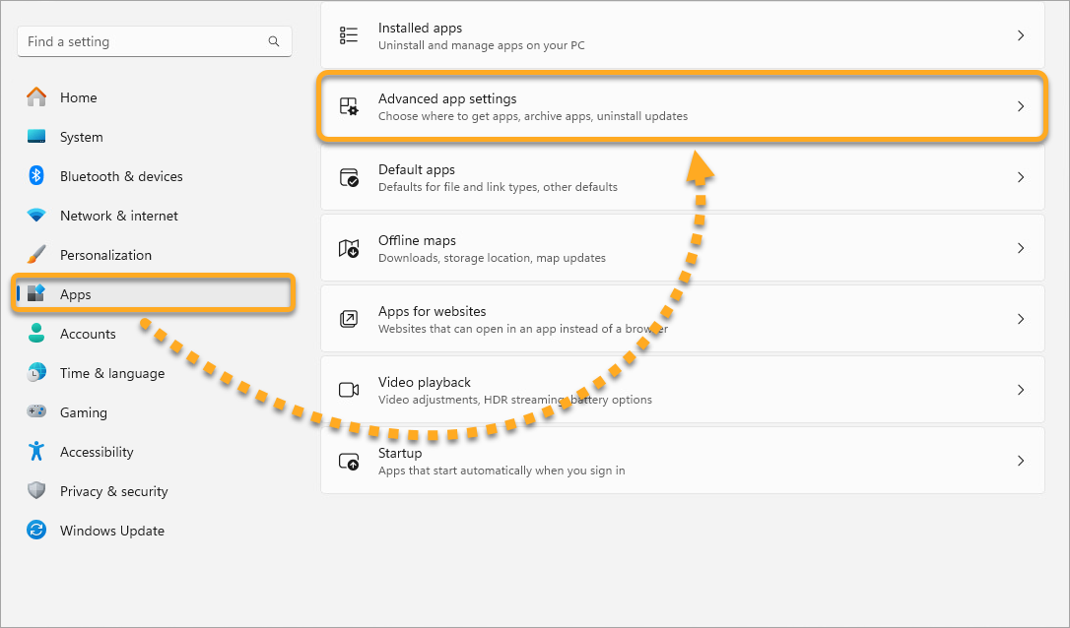
Task: Click the Offline maps icon
Action: coord(349,248)
